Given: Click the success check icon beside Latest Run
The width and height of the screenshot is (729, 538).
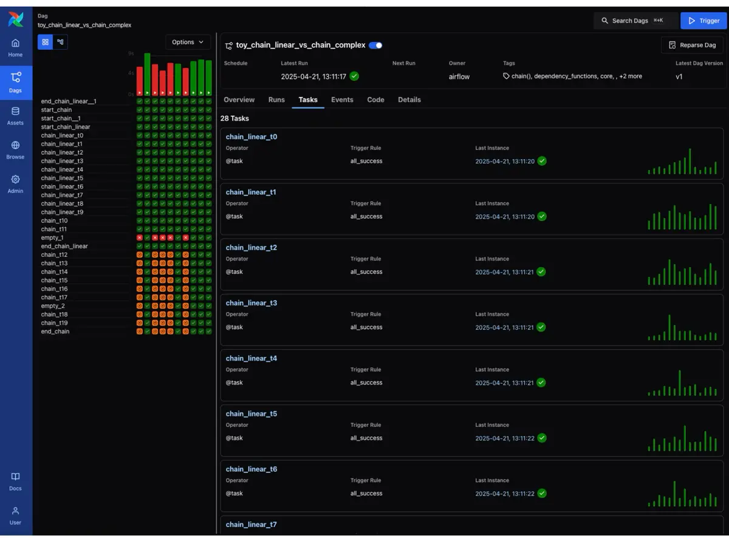Looking at the screenshot, I should 354,76.
